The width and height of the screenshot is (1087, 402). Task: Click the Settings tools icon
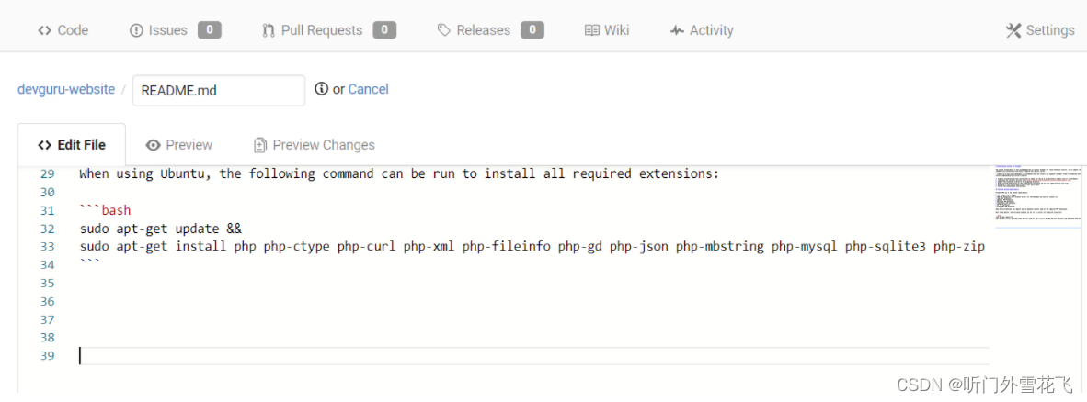[x=1013, y=30]
